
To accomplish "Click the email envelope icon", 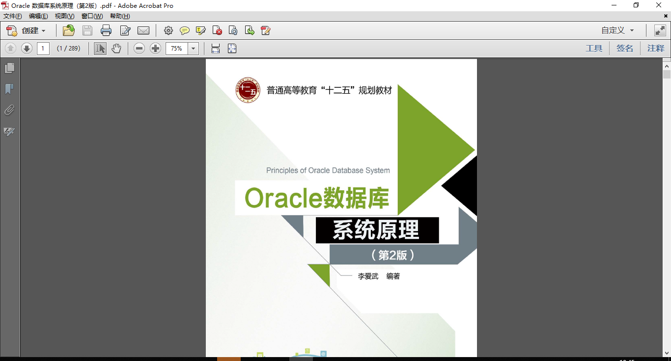I will [x=143, y=30].
